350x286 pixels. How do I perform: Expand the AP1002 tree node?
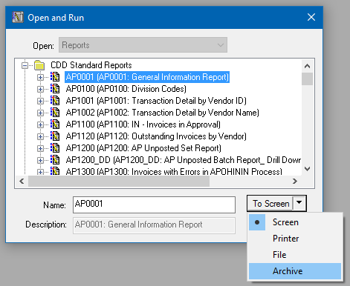[40, 113]
